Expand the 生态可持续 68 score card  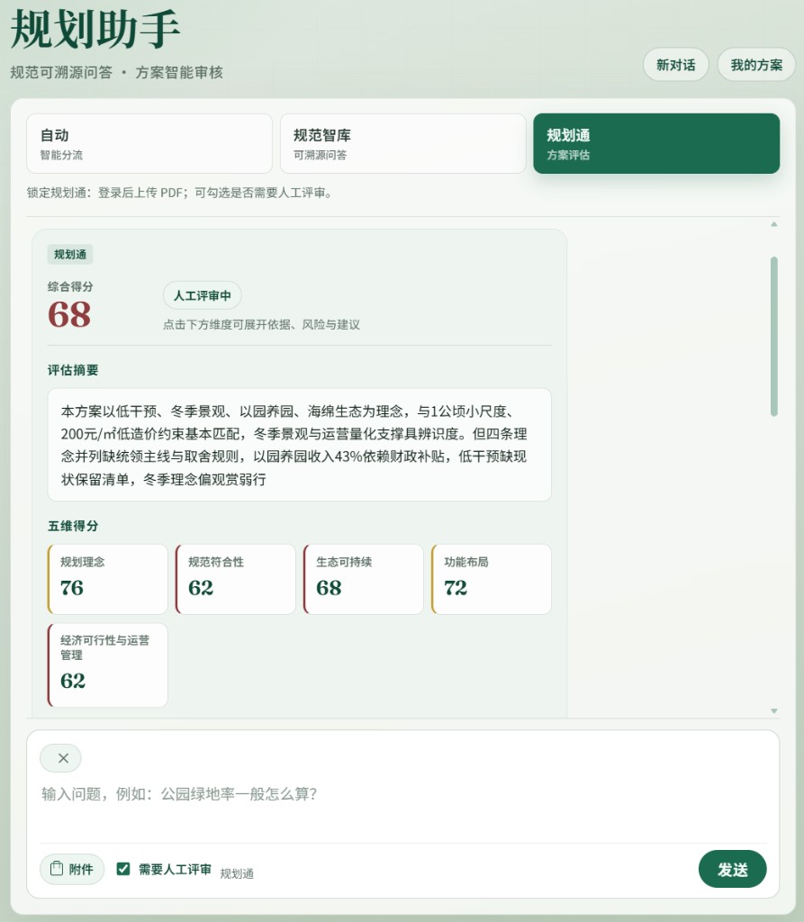(364, 579)
